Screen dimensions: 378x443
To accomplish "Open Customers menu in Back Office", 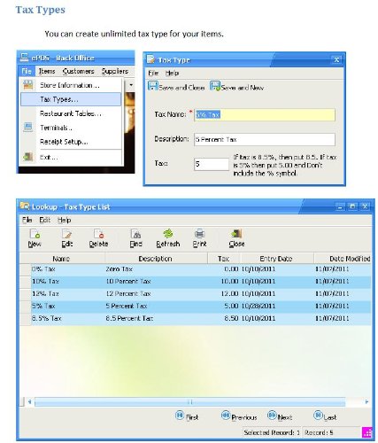I will coord(78,71).
